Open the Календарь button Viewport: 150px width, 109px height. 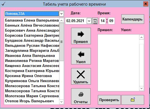point(133,19)
